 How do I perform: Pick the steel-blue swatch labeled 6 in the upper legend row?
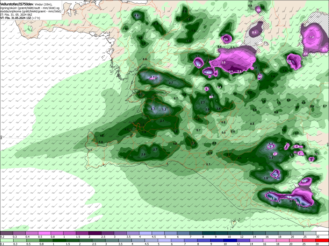[184, 233]
